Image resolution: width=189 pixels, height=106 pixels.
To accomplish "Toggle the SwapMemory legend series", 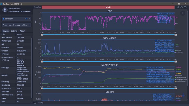I will pos(180,77).
